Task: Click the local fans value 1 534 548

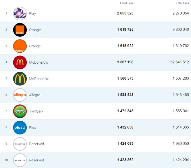Action: [125, 95]
